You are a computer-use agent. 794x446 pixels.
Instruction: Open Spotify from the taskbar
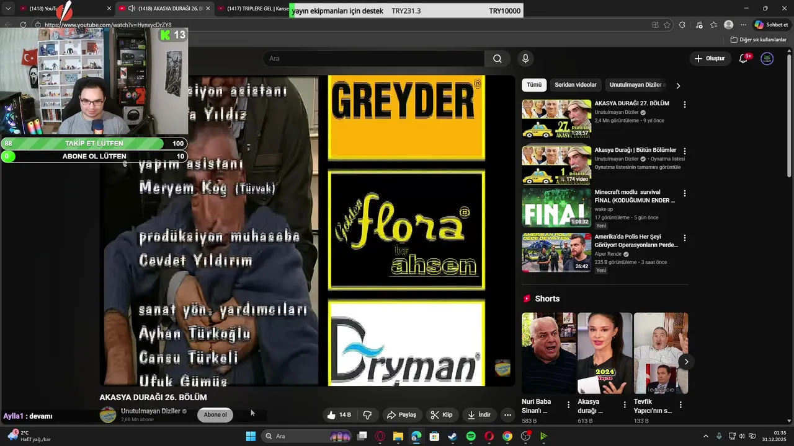[x=471, y=436]
